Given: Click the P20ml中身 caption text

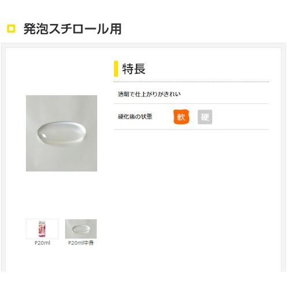Looking at the screenshot, I should [81, 243].
